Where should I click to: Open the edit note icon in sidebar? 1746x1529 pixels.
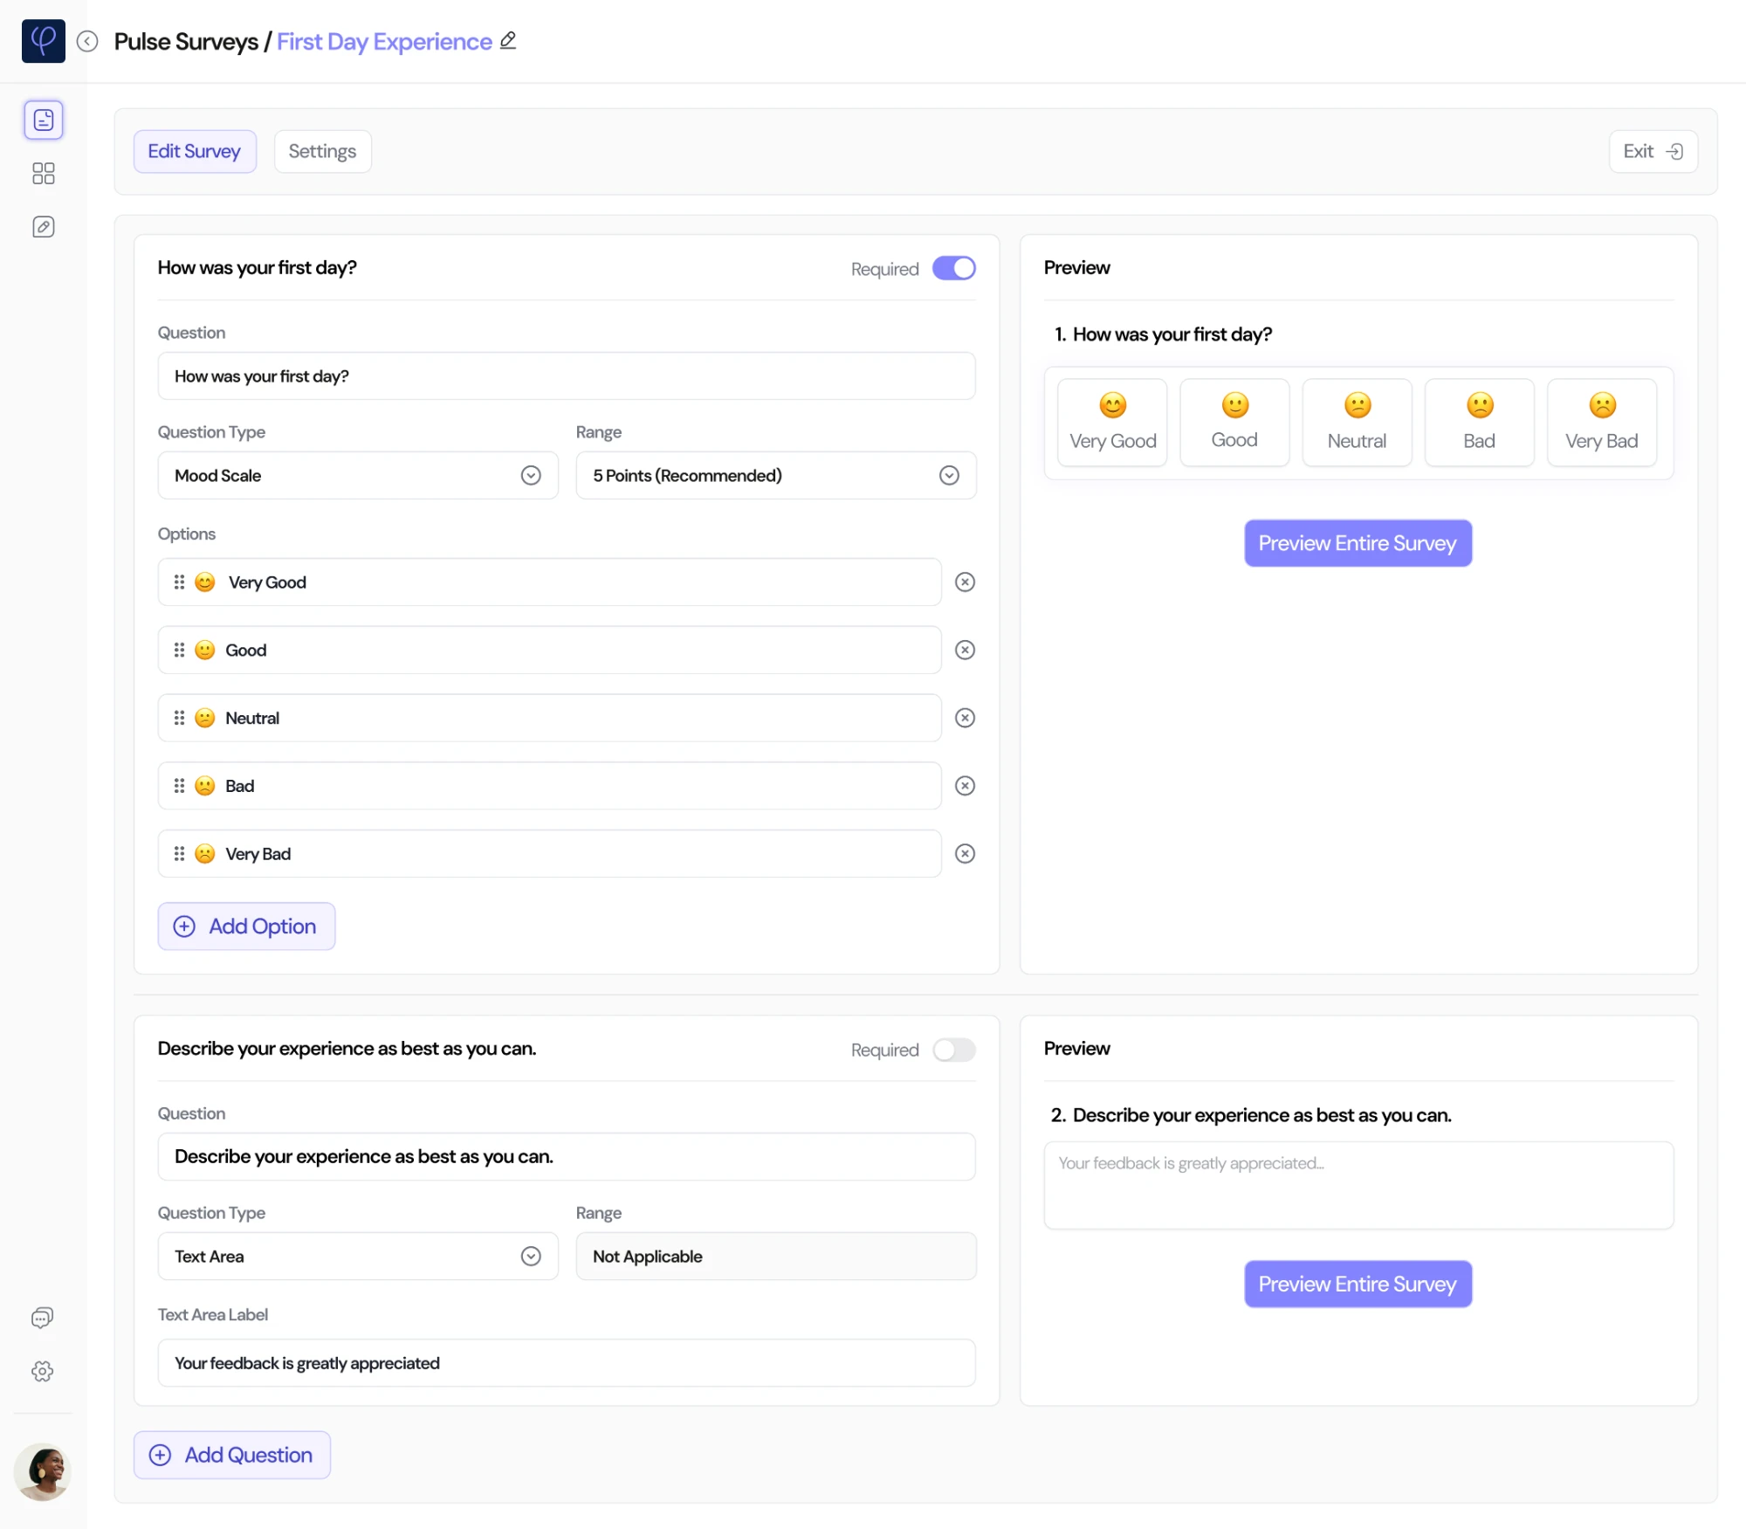(44, 227)
